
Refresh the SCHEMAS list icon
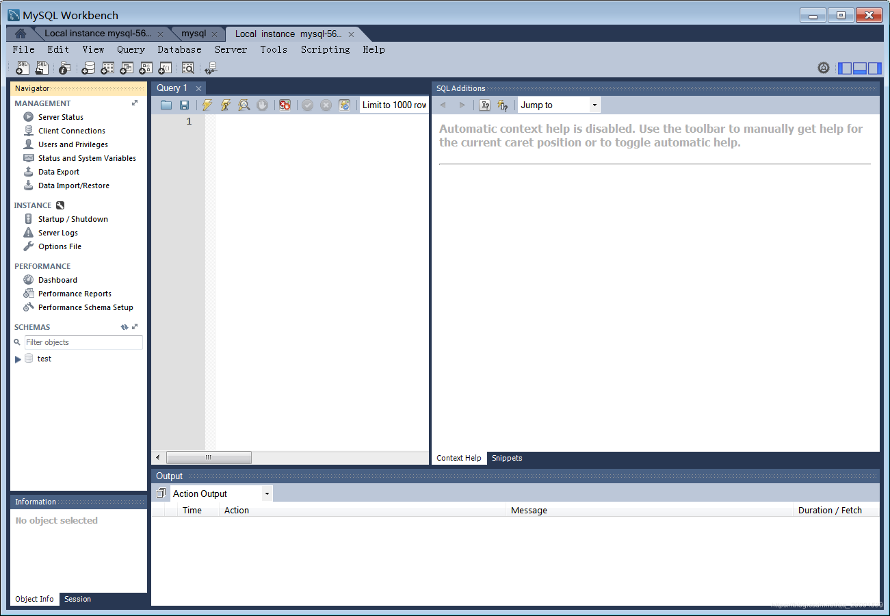tap(125, 327)
